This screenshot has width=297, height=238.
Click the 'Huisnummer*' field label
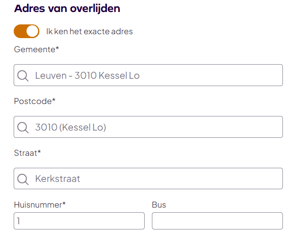tap(40, 205)
